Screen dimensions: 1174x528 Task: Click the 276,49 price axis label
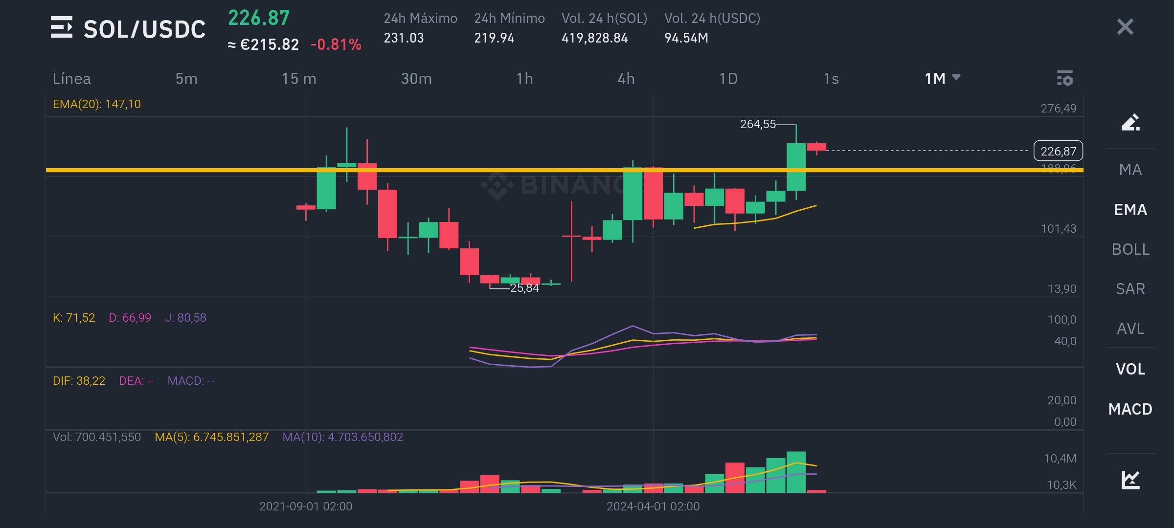click(x=1059, y=109)
